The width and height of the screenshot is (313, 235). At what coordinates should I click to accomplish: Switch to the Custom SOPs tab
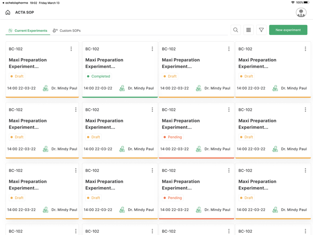(x=67, y=30)
